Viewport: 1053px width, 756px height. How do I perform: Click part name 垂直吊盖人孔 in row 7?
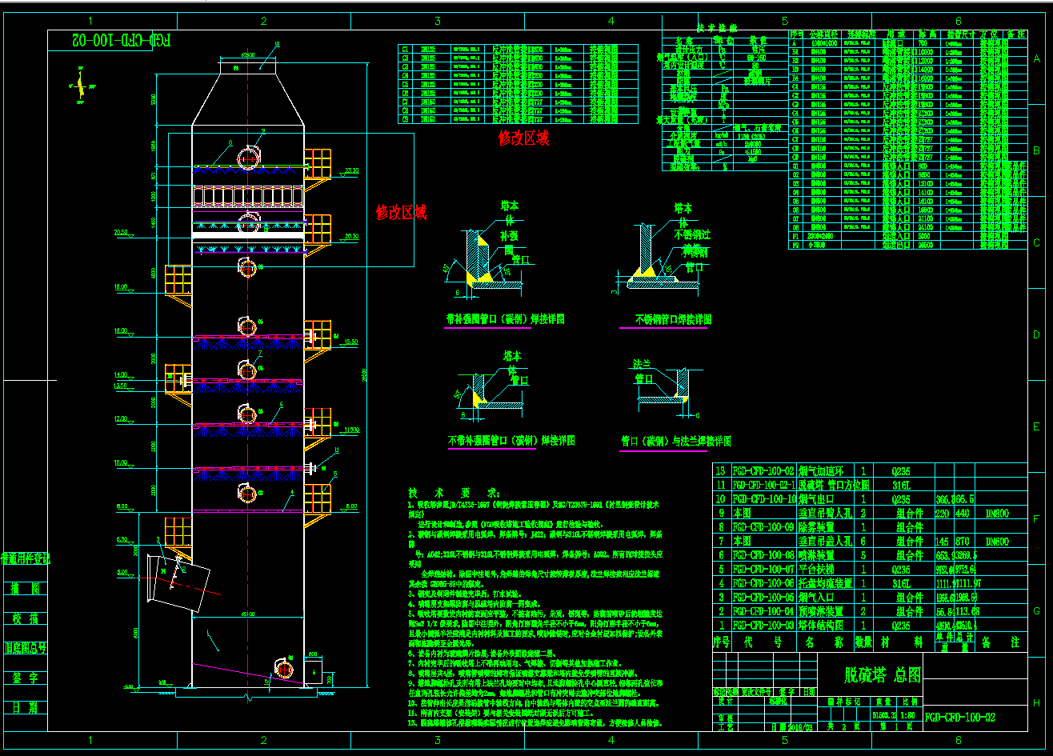coord(824,541)
